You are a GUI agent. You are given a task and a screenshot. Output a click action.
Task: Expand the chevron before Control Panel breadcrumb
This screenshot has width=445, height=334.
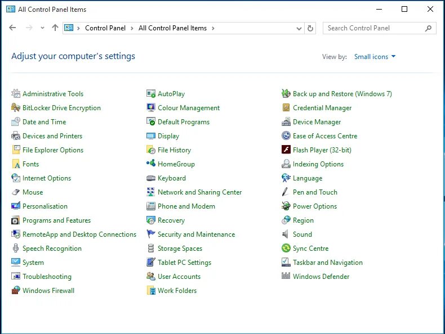[79, 28]
